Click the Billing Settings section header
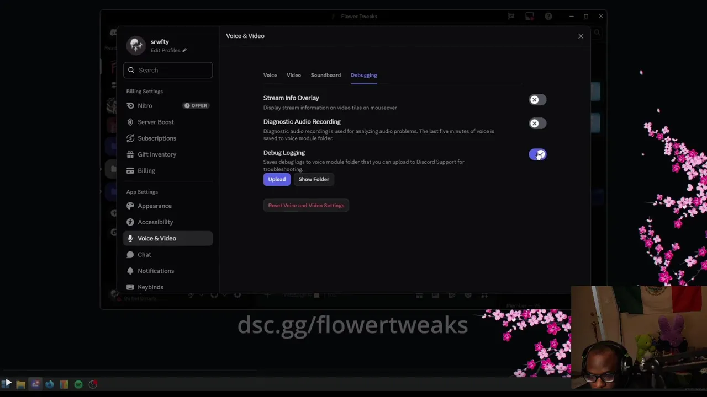The height and width of the screenshot is (397, 707). click(x=145, y=92)
